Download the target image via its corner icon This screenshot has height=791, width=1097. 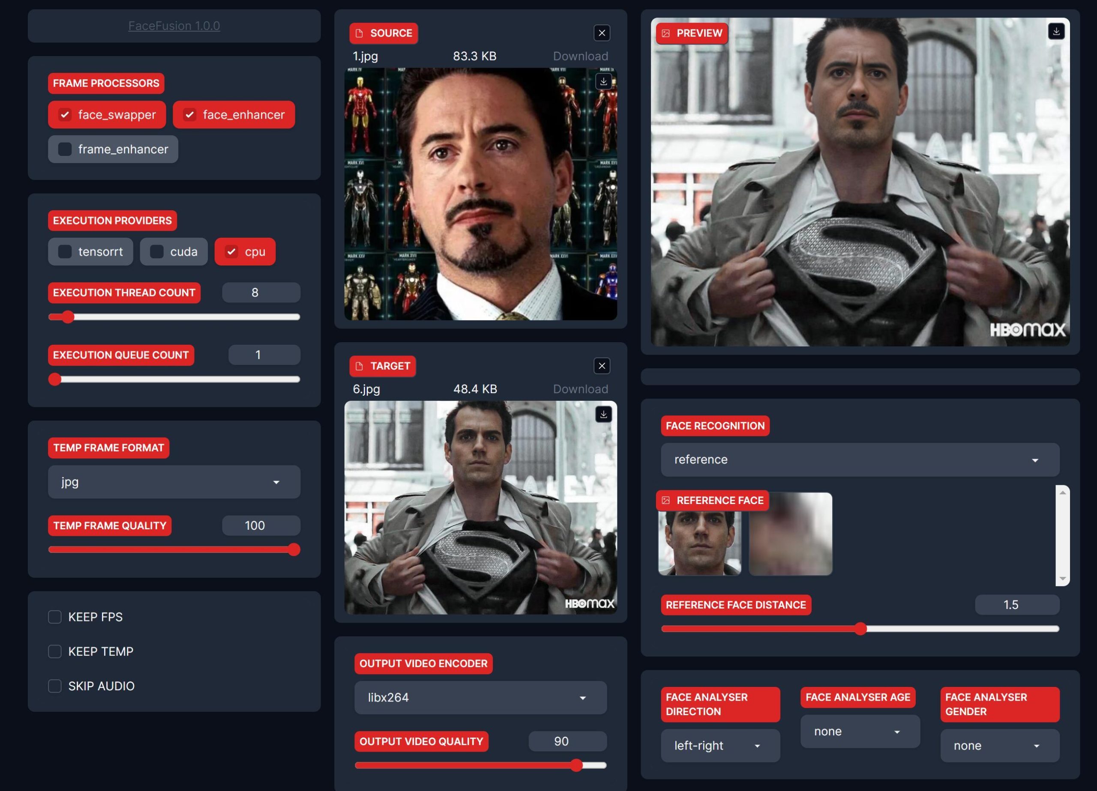pyautogui.click(x=603, y=415)
